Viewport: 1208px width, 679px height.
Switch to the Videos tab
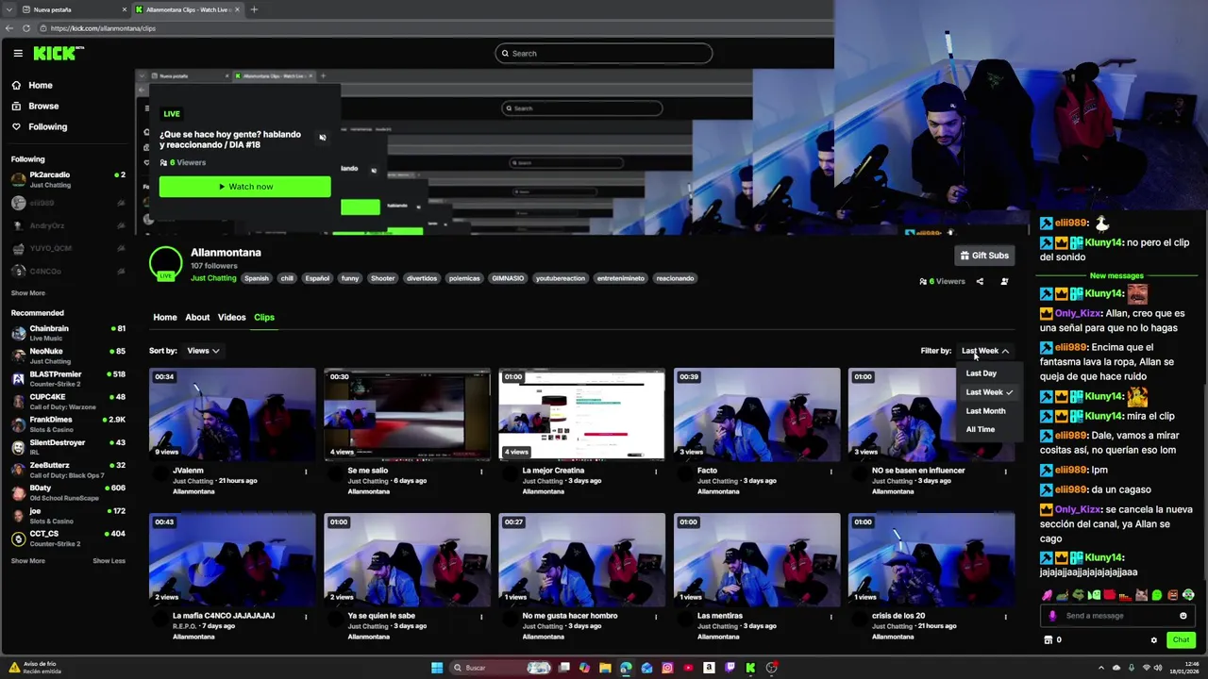tap(231, 318)
